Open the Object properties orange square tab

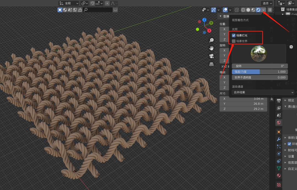279,132
